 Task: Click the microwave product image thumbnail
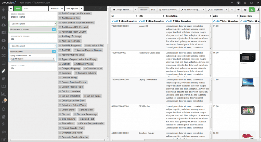[248, 58]
